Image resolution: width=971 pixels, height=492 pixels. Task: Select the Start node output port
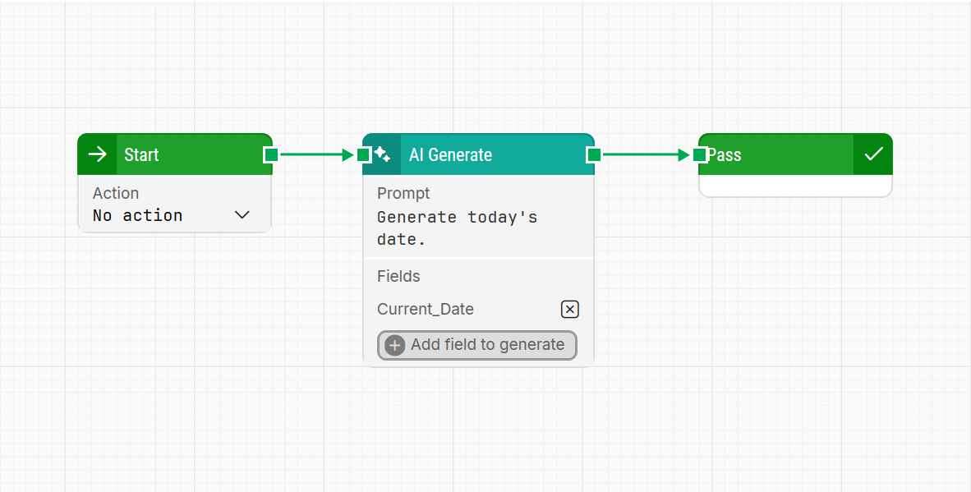pos(271,154)
